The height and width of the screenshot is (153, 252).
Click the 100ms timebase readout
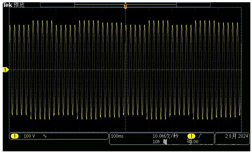point(117,136)
